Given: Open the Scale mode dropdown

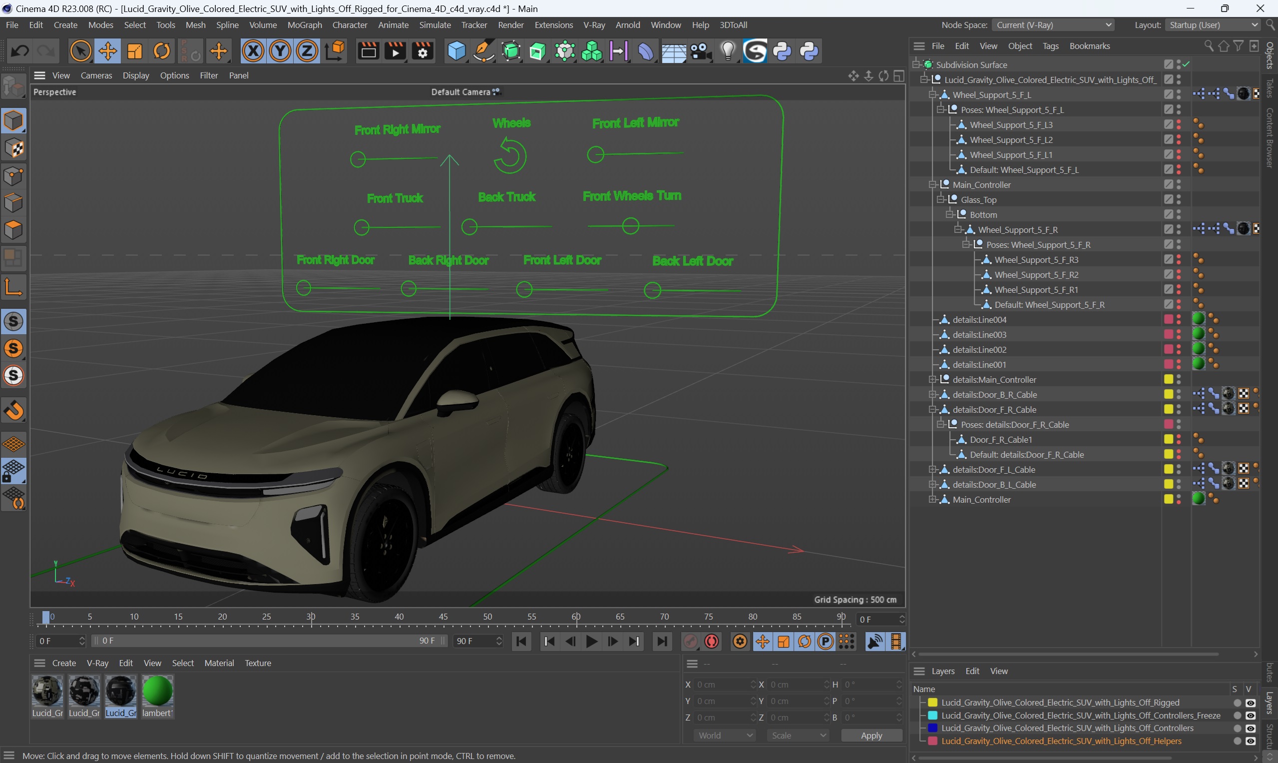Looking at the screenshot, I should point(798,735).
